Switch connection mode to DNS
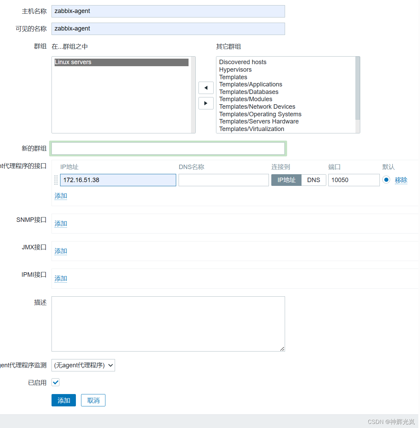420x428 pixels. pos(314,180)
